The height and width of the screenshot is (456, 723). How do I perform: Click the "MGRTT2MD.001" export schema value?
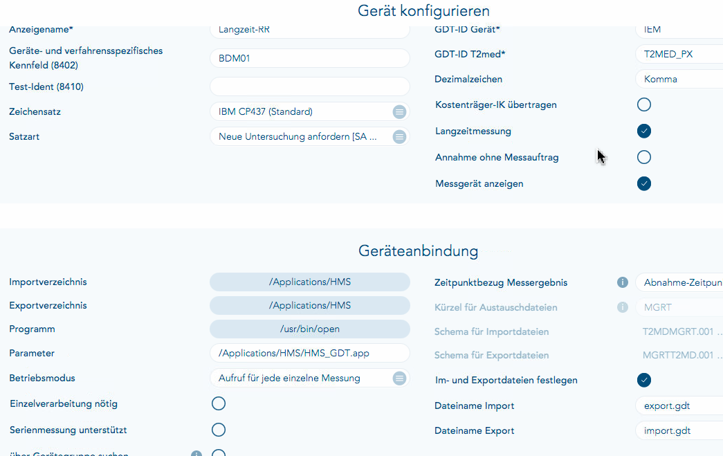coord(682,355)
